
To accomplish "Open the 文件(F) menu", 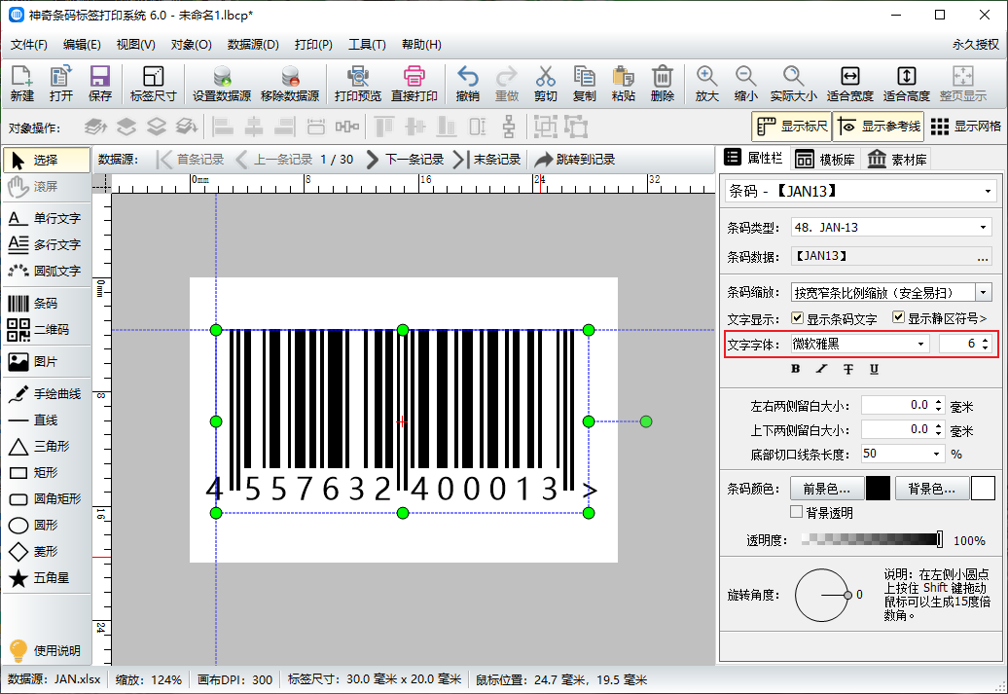I will tap(29, 45).
